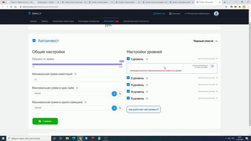Open the Черный список link
The width and height of the screenshot is (251, 141).
[205, 41]
